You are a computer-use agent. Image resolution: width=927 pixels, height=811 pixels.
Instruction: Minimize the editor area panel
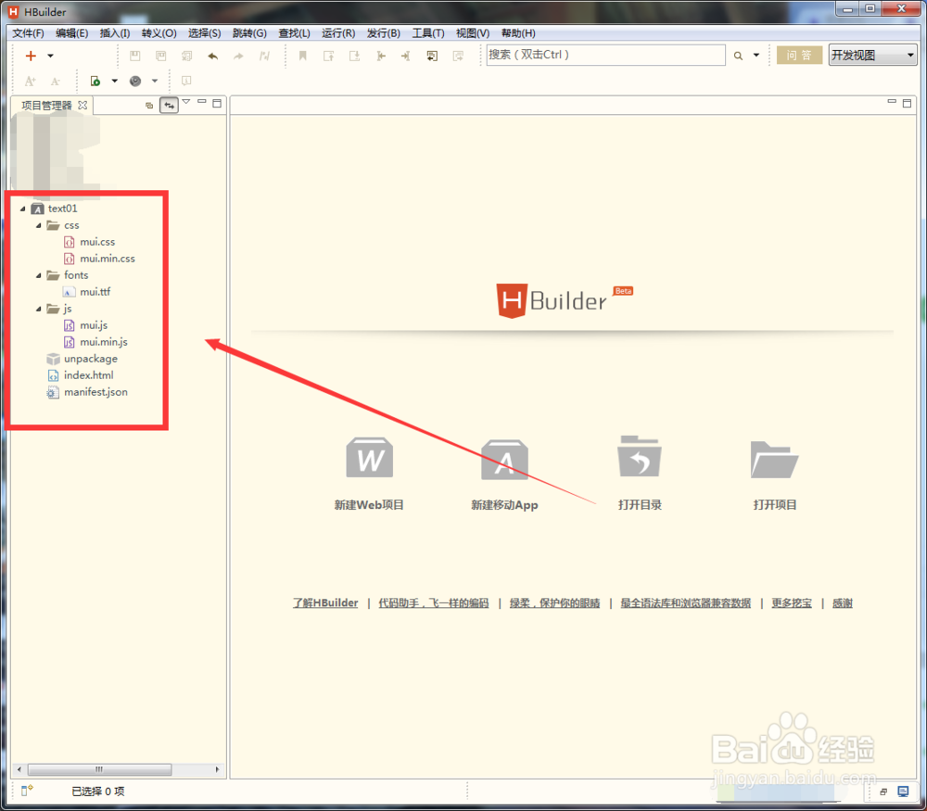892,102
